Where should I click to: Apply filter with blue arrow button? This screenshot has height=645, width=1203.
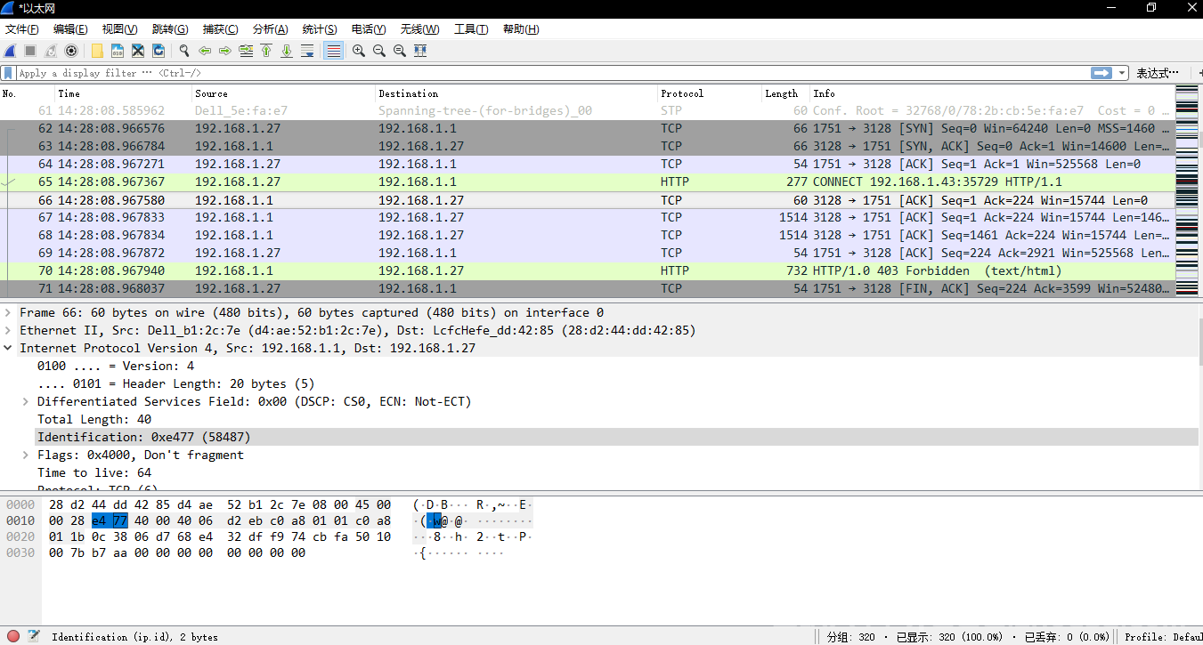click(x=1102, y=73)
